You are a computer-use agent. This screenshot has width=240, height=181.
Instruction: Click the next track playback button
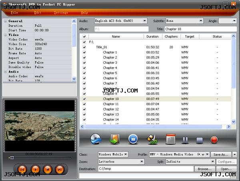coord(60,169)
